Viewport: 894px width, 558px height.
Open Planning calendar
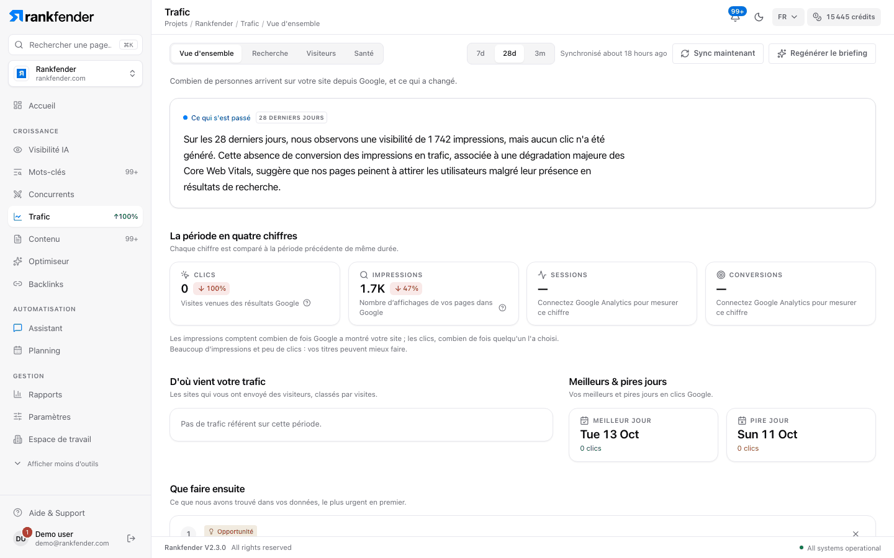pos(75,350)
